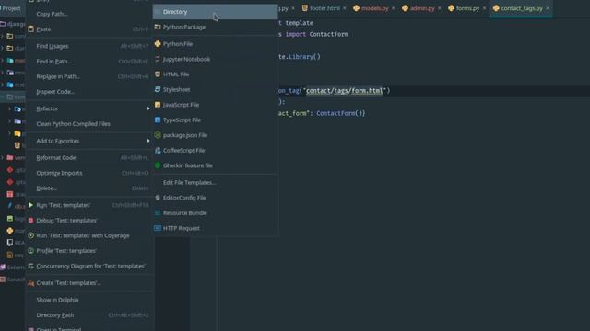This screenshot has width=590, height=331.
Task: Close the forms.py tab
Action: (x=484, y=8)
